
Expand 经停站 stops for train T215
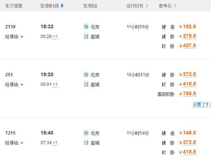(x=14, y=143)
